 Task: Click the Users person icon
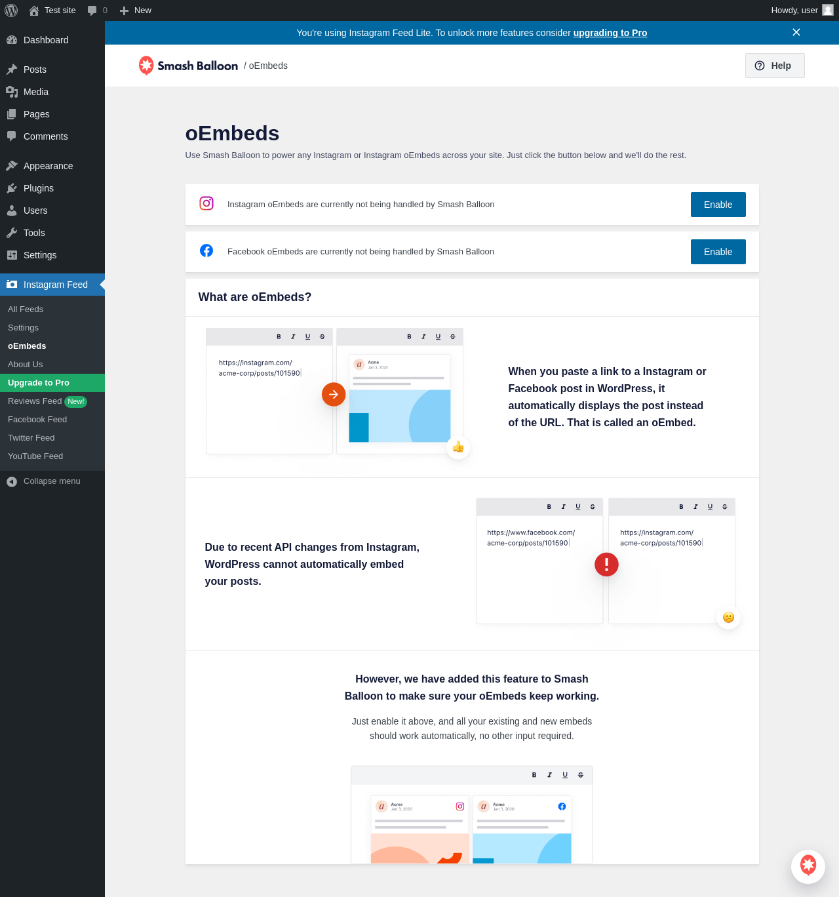[x=12, y=210]
